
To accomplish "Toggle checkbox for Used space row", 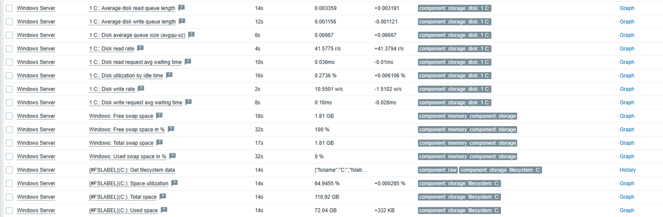I will coord(9,210).
